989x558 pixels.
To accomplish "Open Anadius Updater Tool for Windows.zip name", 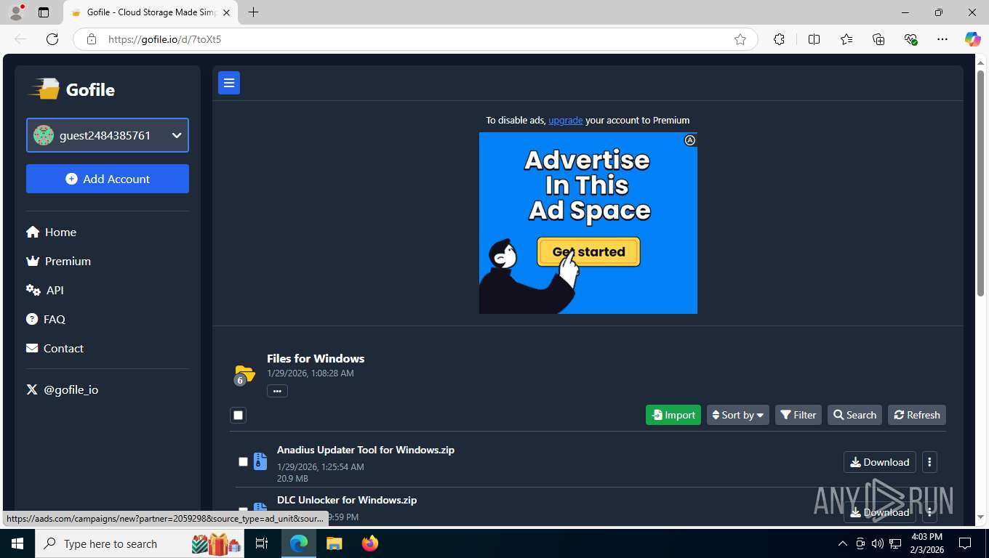I will pyautogui.click(x=366, y=450).
